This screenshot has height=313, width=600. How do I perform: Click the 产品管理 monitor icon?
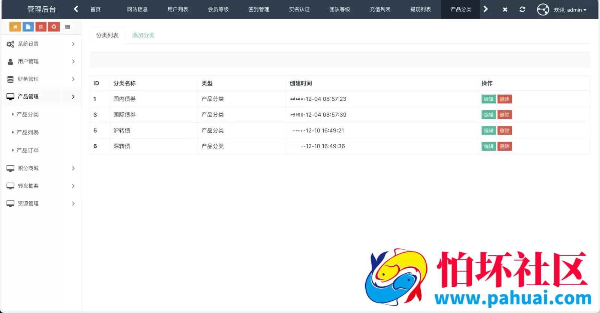pos(10,97)
